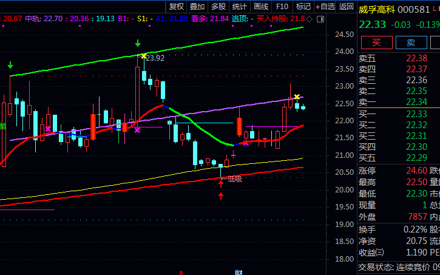Click the 逃顶 indicator label
This screenshot has height=275, width=440.
(240, 19)
